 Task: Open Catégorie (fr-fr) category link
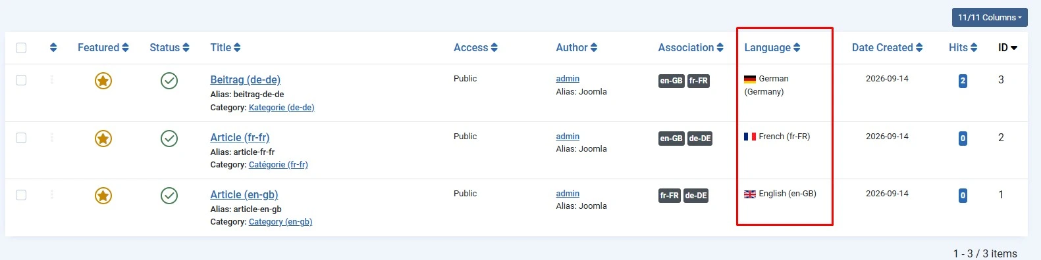click(279, 165)
